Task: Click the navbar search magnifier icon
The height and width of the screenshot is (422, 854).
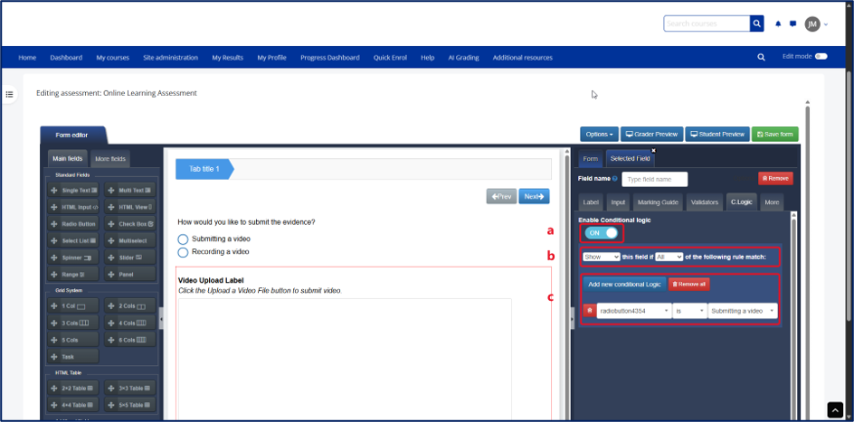Action: [761, 57]
